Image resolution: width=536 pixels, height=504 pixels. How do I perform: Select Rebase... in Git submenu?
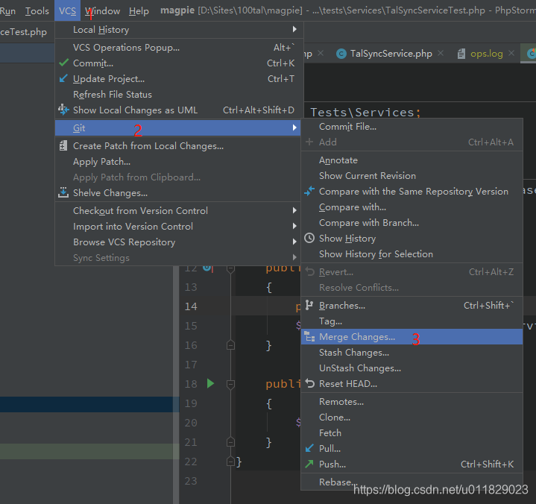click(x=412, y=482)
